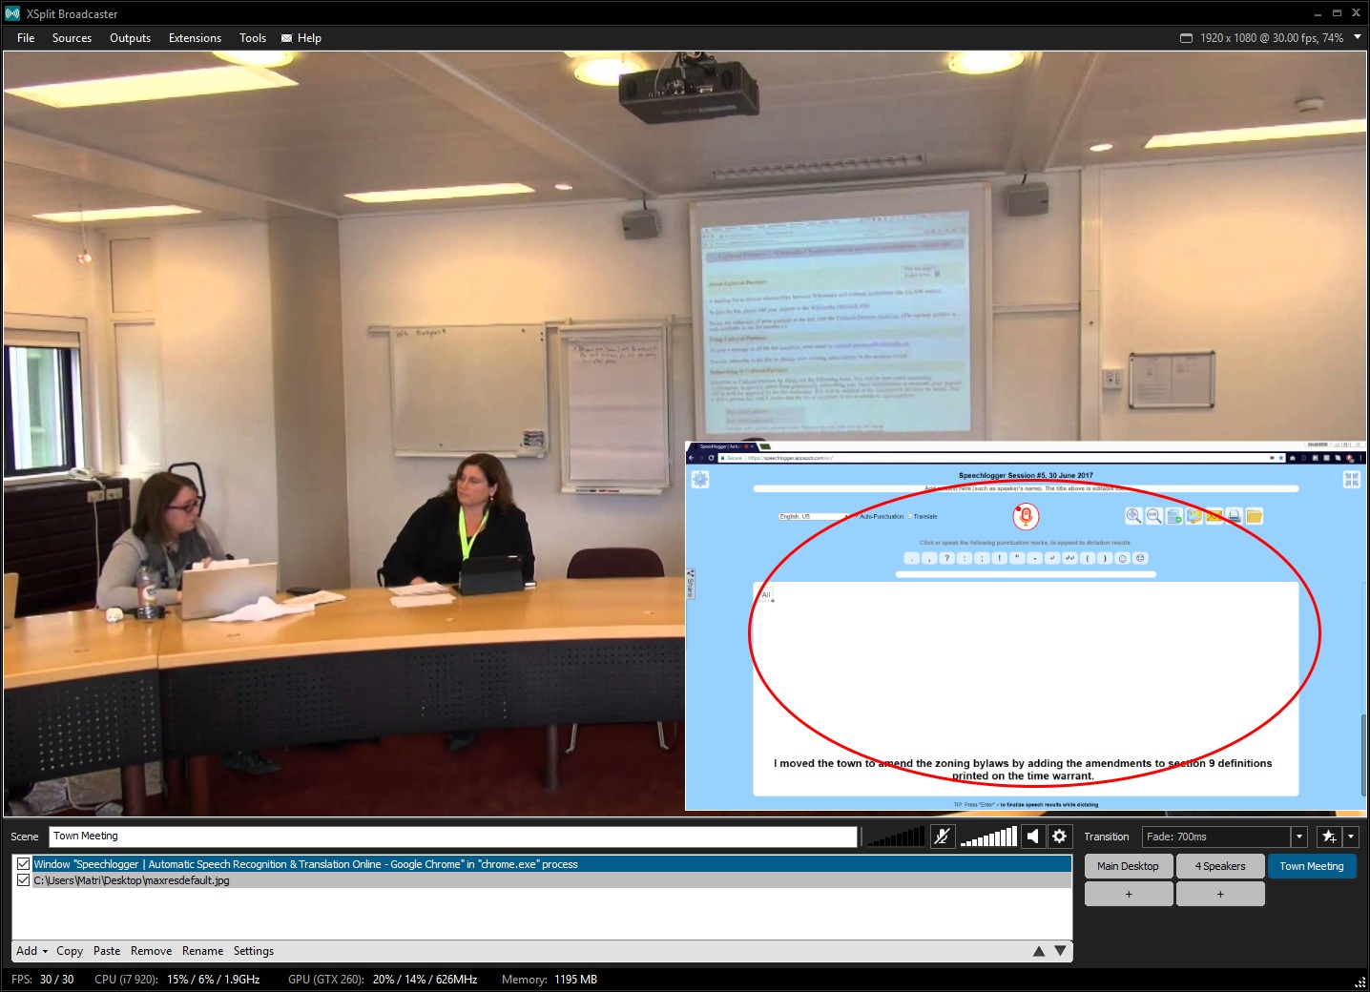Open the resolution dropdown arrow at top right

click(1358, 37)
